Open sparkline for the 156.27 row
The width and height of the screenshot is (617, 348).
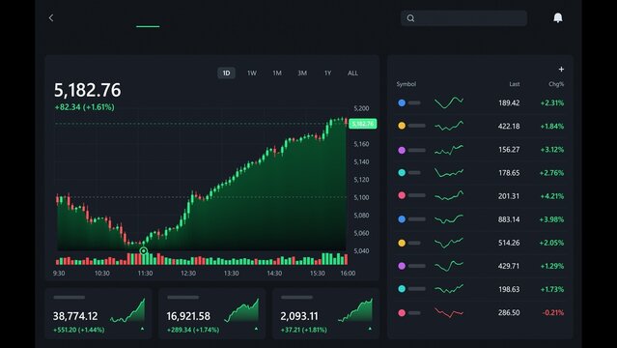(x=449, y=150)
